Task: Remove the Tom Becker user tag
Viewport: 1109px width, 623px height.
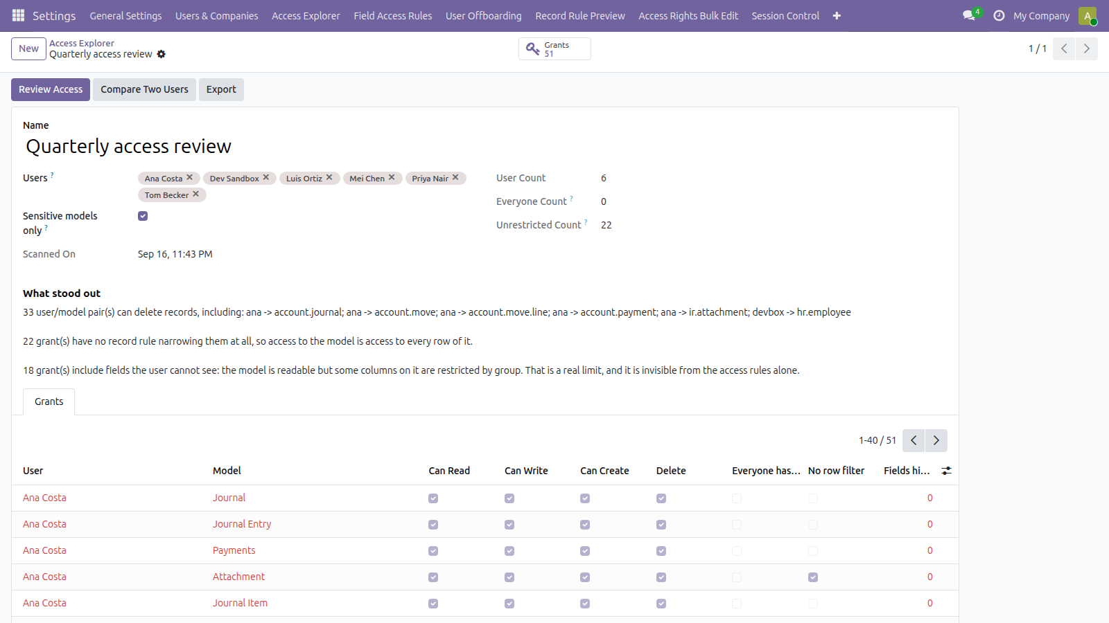Action: tap(196, 194)
